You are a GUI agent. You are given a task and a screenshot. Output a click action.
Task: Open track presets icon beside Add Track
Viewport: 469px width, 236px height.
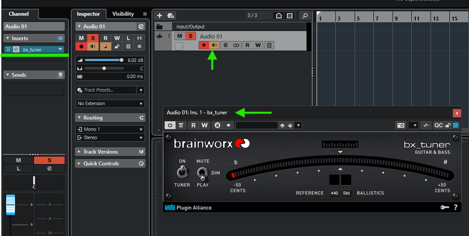tap(171, 16)
